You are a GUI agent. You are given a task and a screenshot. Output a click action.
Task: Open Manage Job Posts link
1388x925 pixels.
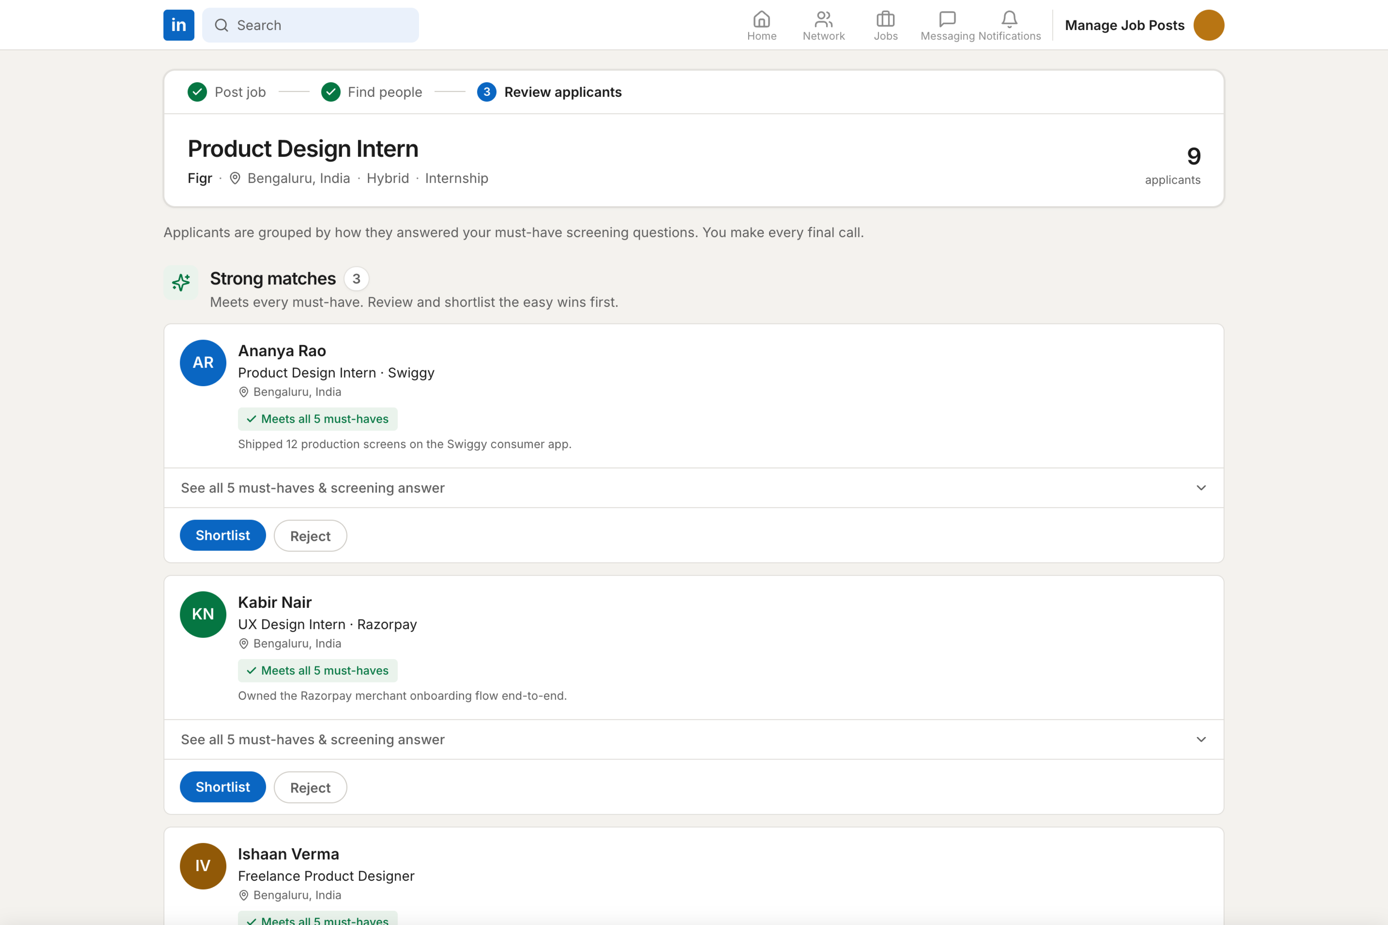pyautogui.click(x=1125, y=25)
